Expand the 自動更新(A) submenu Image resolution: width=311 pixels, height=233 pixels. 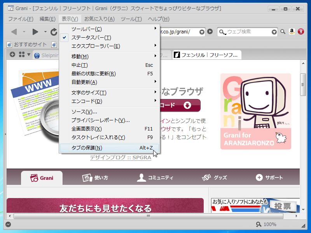(110, 82)
